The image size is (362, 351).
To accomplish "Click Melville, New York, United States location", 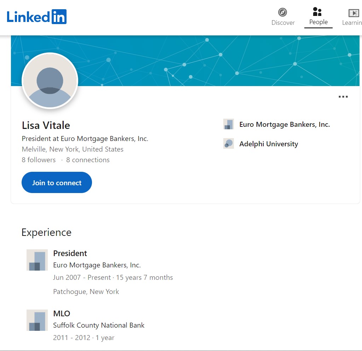I will click(x=73, y=149).
